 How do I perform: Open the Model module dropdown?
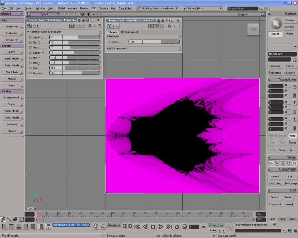[12, 14]
